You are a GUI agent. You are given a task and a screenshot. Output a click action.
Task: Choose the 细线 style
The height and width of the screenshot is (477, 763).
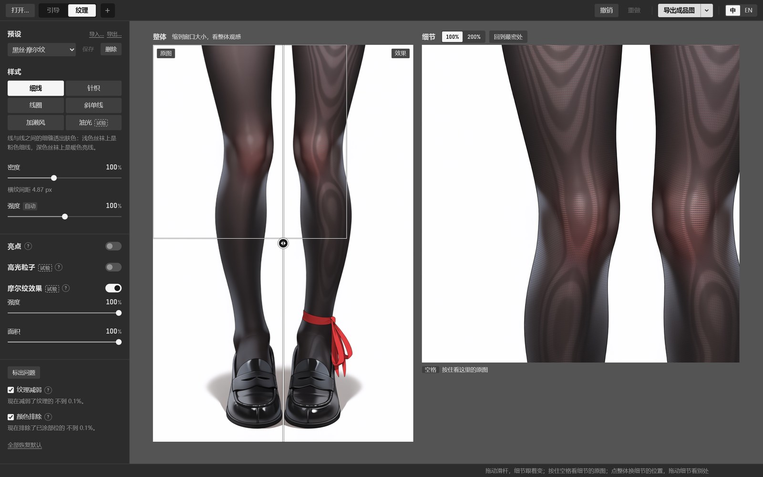coord(36,88)
